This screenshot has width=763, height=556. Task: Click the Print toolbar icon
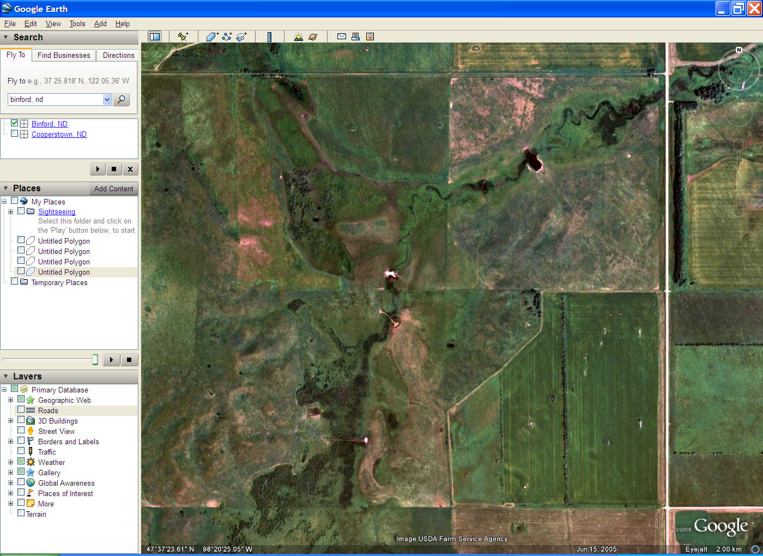355,37
